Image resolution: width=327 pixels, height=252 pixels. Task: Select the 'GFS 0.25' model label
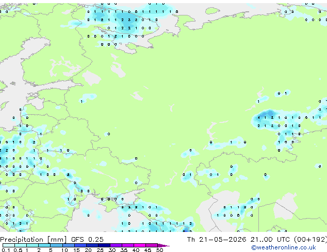click(87, 240)
